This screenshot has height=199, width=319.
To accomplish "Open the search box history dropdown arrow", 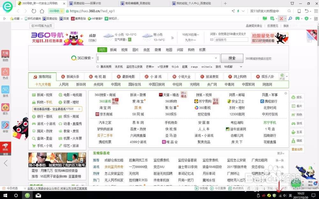I will point(216,58).
